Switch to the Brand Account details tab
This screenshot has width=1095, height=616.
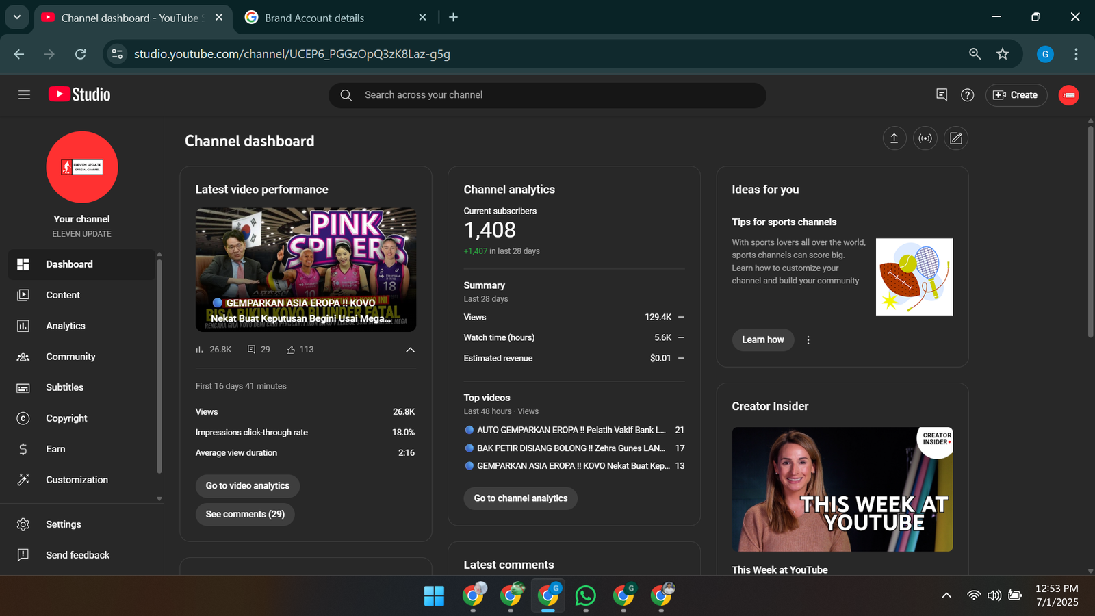click(x=335, y=18)
